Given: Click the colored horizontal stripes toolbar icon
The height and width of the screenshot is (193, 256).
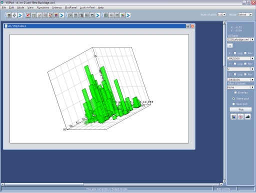Looking at the screenshot, I should (56, 15).
